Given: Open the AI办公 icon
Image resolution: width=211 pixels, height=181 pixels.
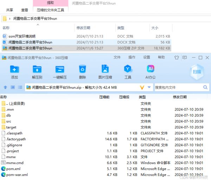Looking at the screenshot, I should (151, 69).
